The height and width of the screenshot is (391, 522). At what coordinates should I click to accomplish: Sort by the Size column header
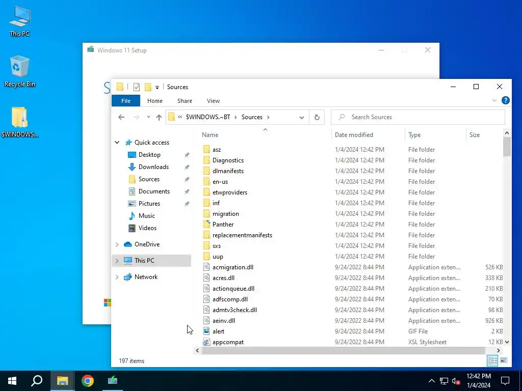point(475,134)
